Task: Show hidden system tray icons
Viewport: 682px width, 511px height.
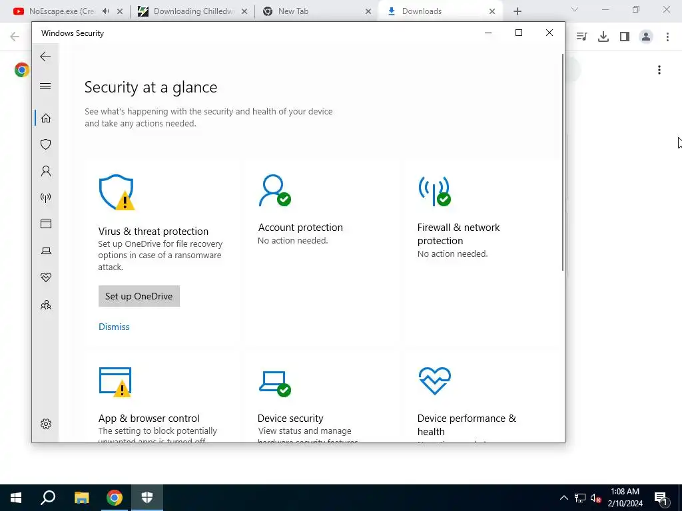Action: click(563, 498)
